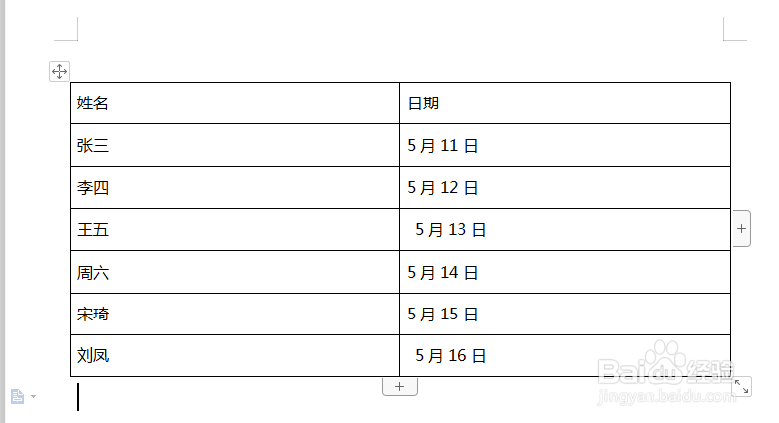This screenshot has width=779, height=423.
Task: Click the 5月15日 date cell
Action: click(x=566, y=314)
